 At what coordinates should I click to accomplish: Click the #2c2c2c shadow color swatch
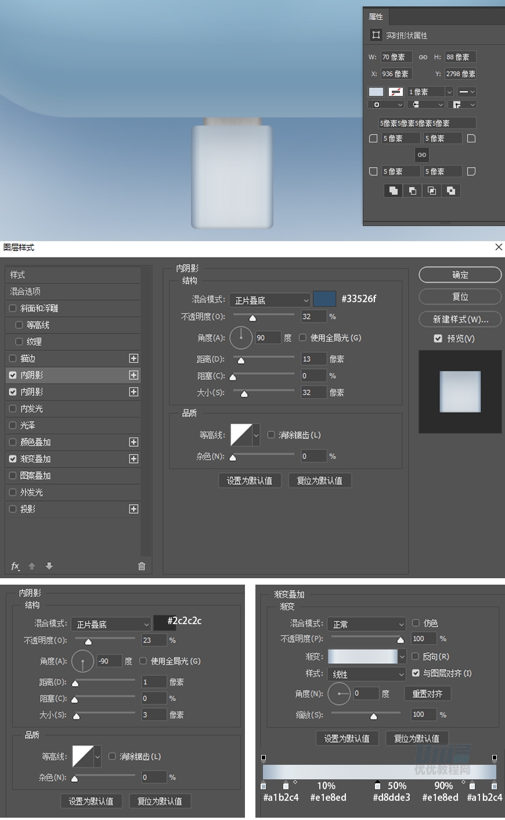[164, 623]
